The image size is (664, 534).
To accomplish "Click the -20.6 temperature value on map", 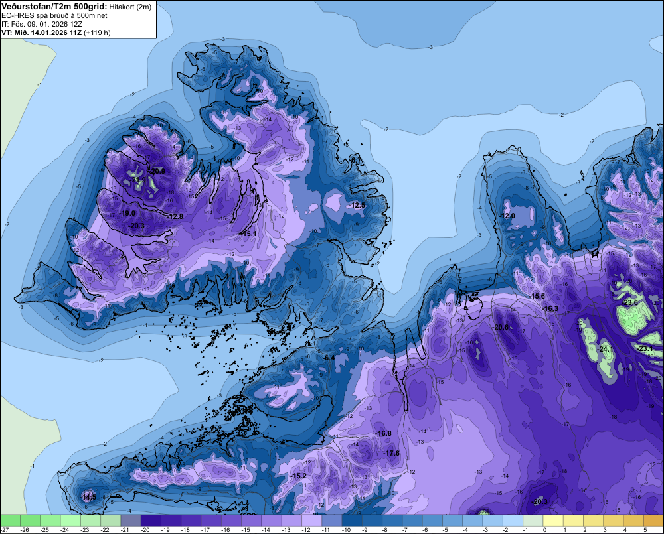I will click(501, 327).
